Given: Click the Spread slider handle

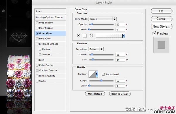Looking at the screenshot, I should [x=92, y=55].
